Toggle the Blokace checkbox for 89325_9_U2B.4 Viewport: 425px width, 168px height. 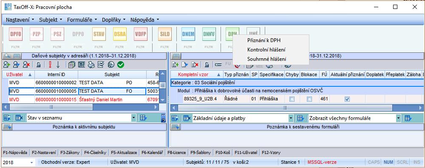(309, 99)
